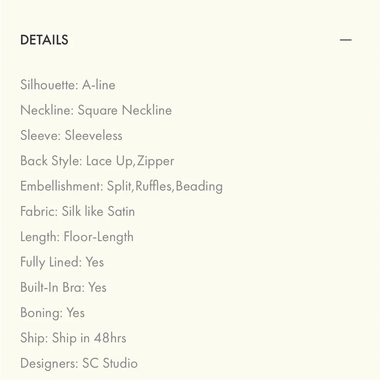
Task: Click the Fabric: Silk like Satin text
Action: click(x=78, y=211)
